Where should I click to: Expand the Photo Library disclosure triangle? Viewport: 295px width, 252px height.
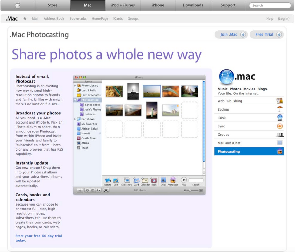(x=75, y=86)
